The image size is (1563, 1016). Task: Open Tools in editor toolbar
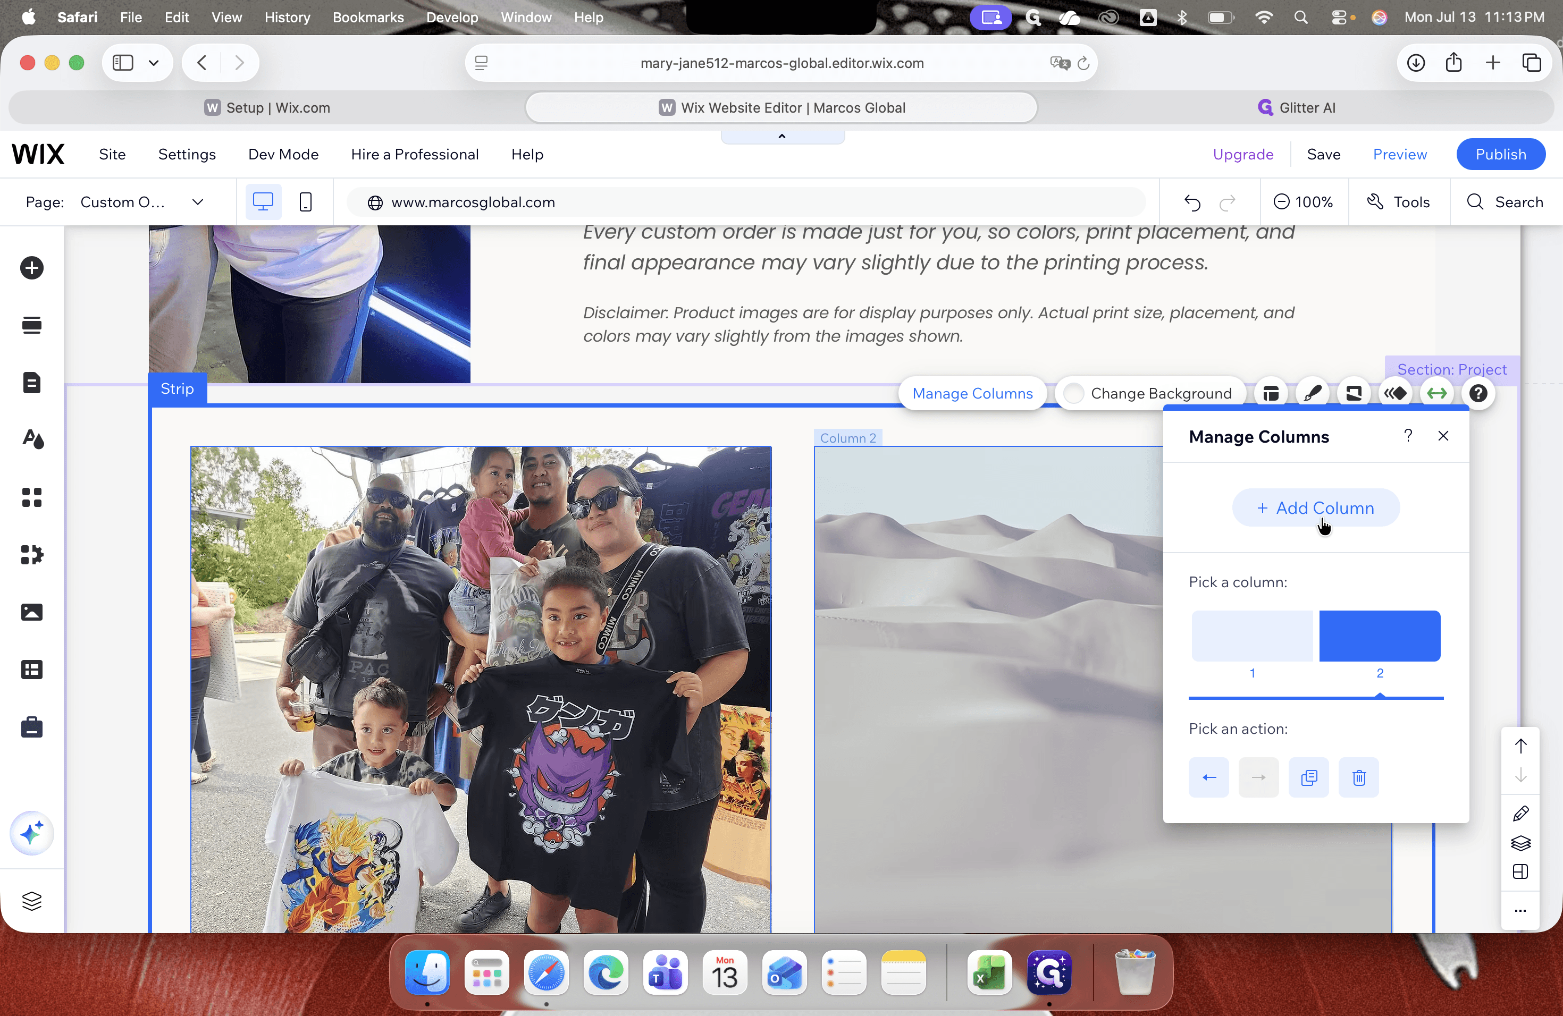point(1399,202)
